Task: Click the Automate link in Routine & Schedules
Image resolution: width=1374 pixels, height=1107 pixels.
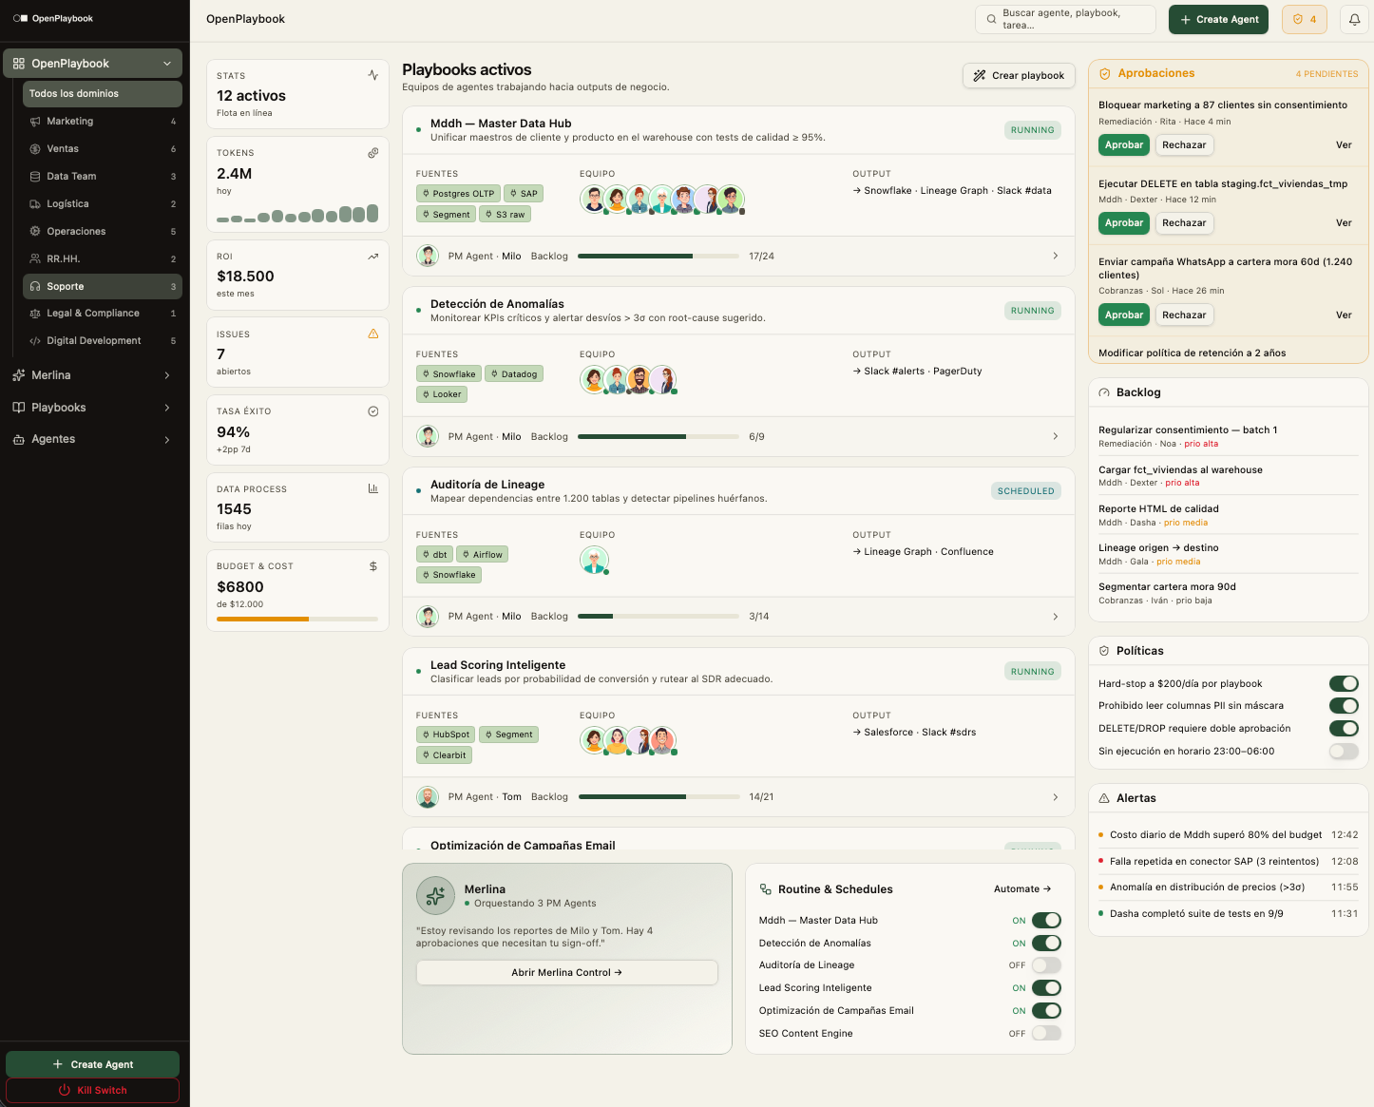Action: [x=1022, y=889]
